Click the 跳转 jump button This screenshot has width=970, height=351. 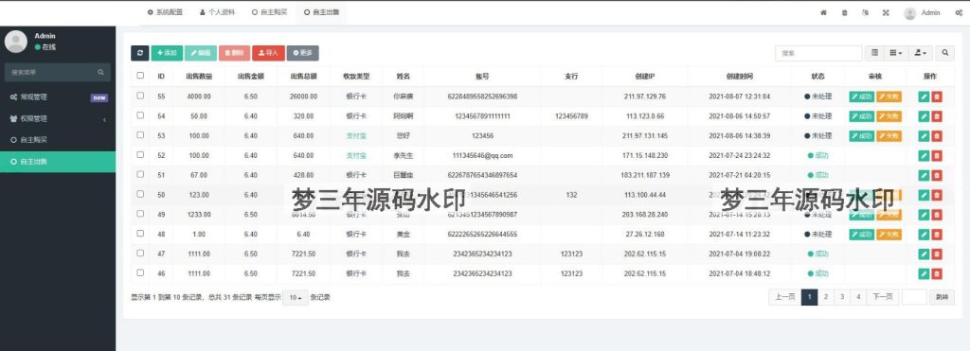942,297
